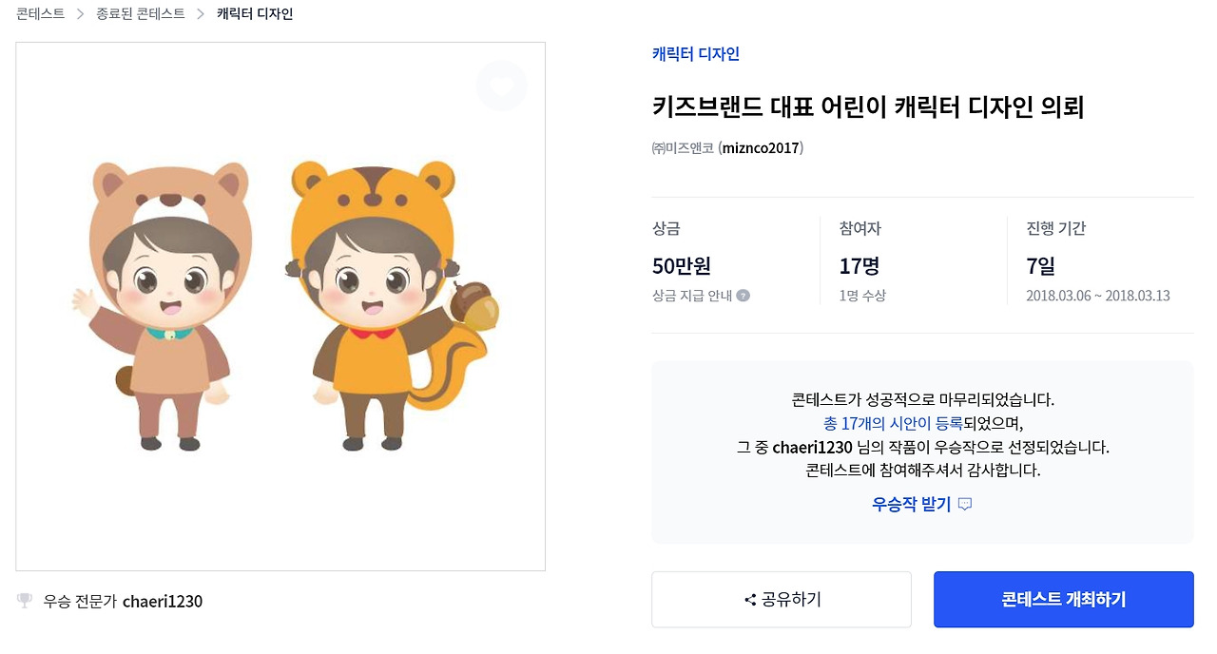This screenshot has width=1217, height=654.
Task: Click the 우승작 받기 link
Action: point(911,504)
